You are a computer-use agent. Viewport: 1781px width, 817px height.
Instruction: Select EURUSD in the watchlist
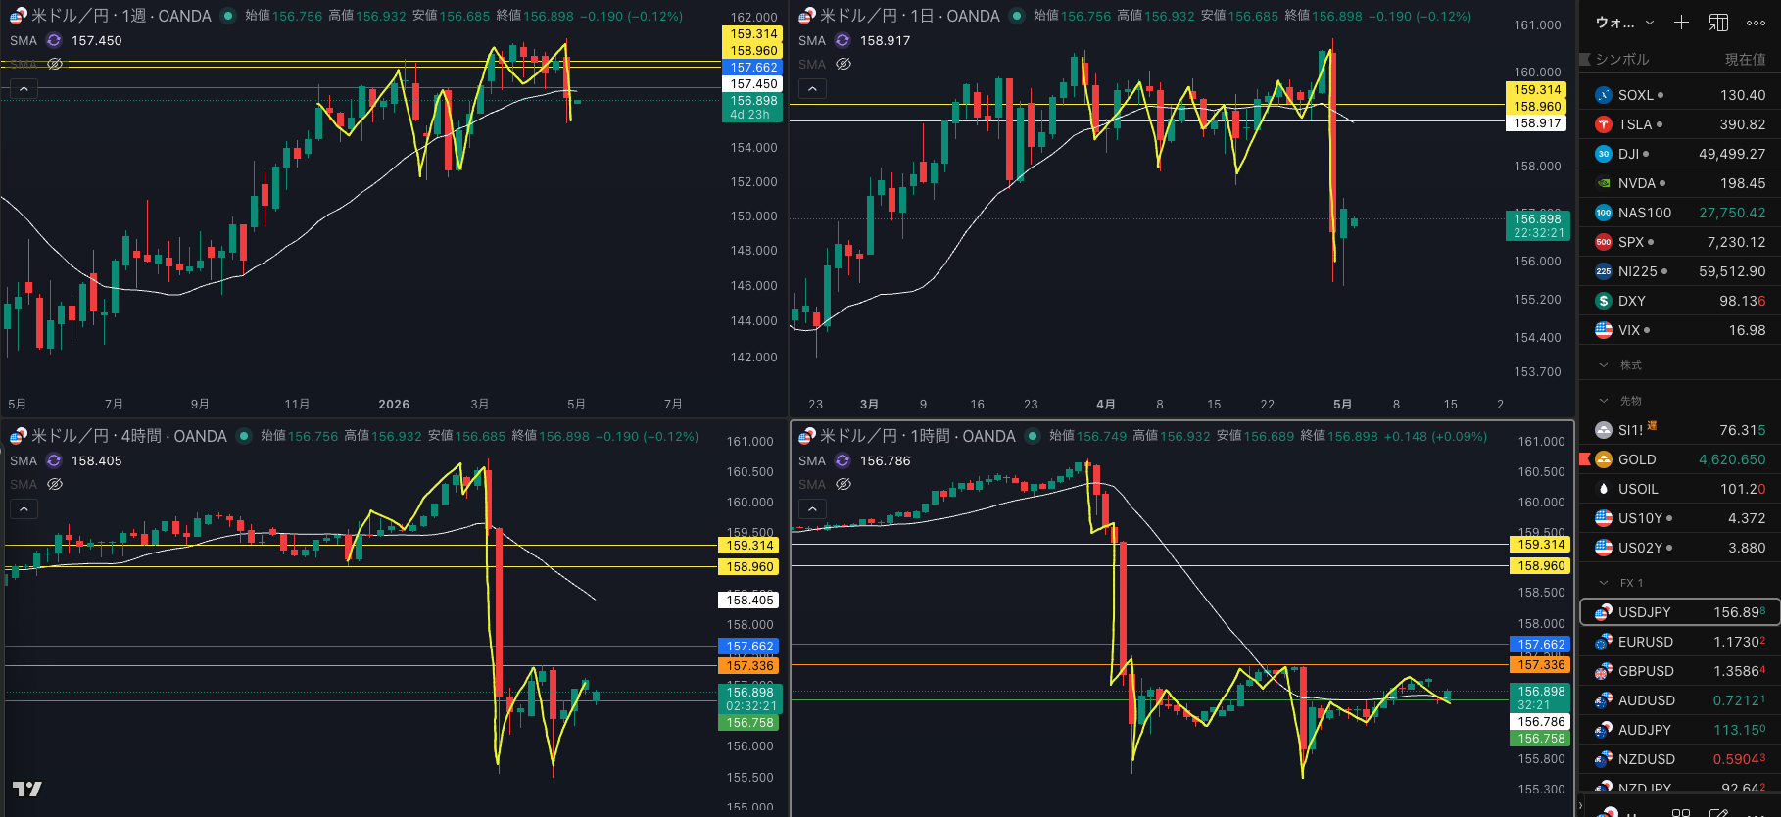1680,642
